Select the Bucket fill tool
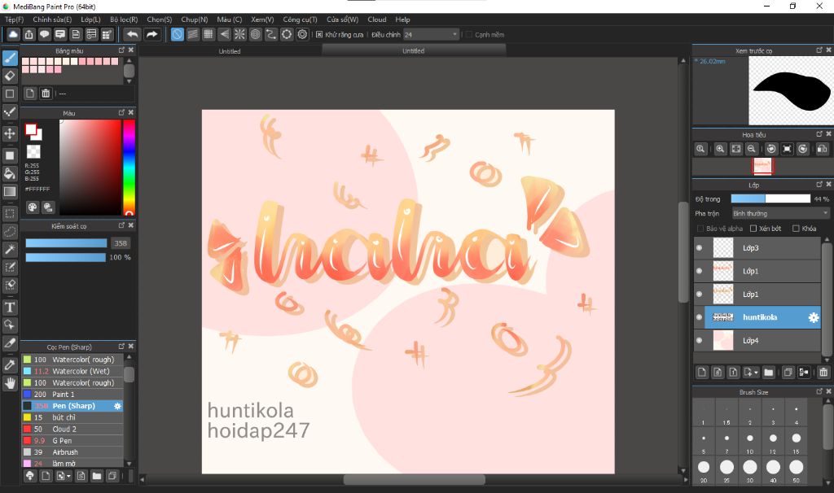 pyautogui.click(x=10, y=173)
